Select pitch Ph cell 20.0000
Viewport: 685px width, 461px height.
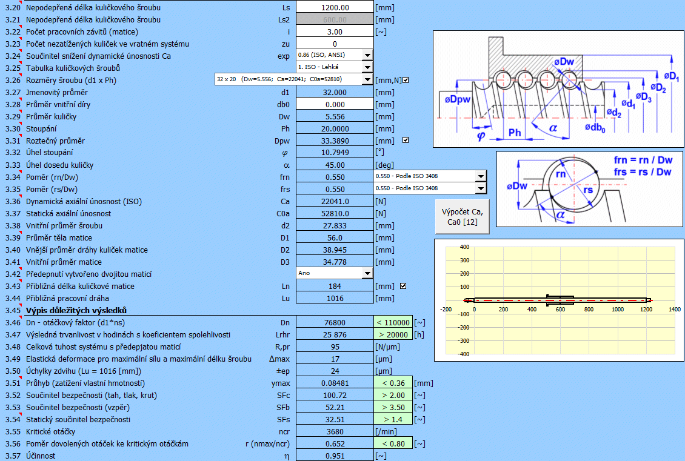coord(335,129)
